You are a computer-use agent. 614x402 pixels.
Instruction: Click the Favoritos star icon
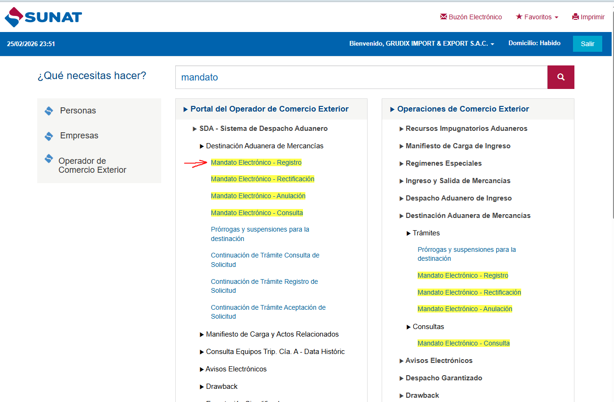coord(519,16)
